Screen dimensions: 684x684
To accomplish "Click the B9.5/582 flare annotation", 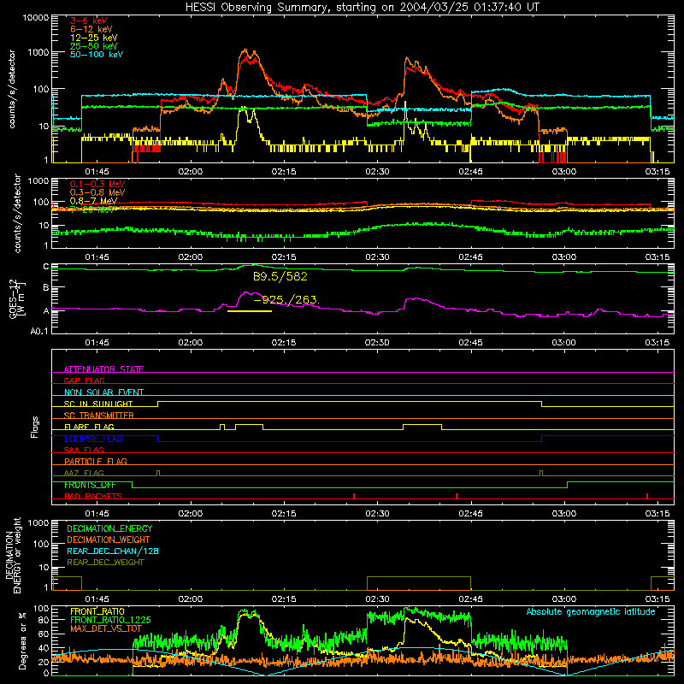I will pyautogui.click(x=280, y=276).
